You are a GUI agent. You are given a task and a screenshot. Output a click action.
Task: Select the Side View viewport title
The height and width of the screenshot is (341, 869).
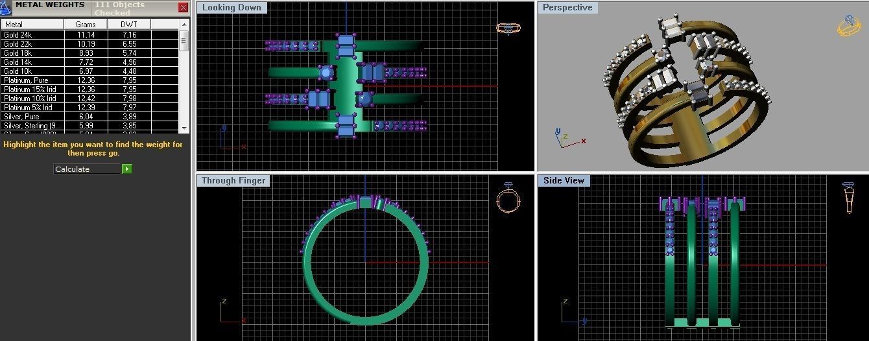pyautogui.click(x=564, y=180)
